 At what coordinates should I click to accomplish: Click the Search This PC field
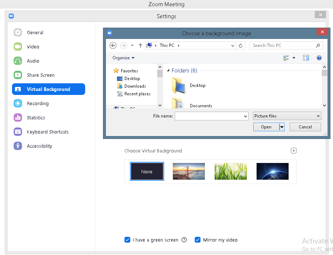pos(286,45)
